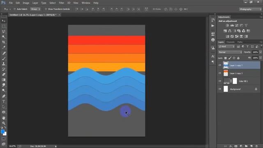Select Layer 1 copy 3 thumbnail
263x148 pixels.
coord(226,73)
